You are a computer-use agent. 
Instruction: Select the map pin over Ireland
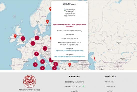15,36
